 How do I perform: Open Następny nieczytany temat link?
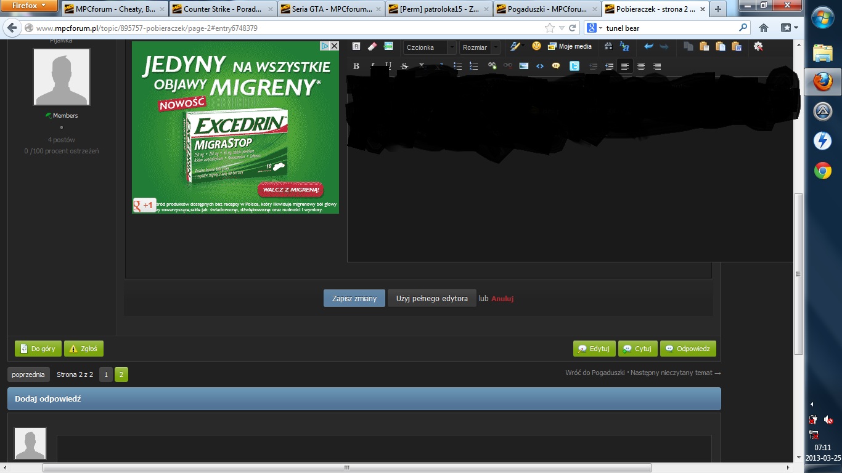point(675,373)
